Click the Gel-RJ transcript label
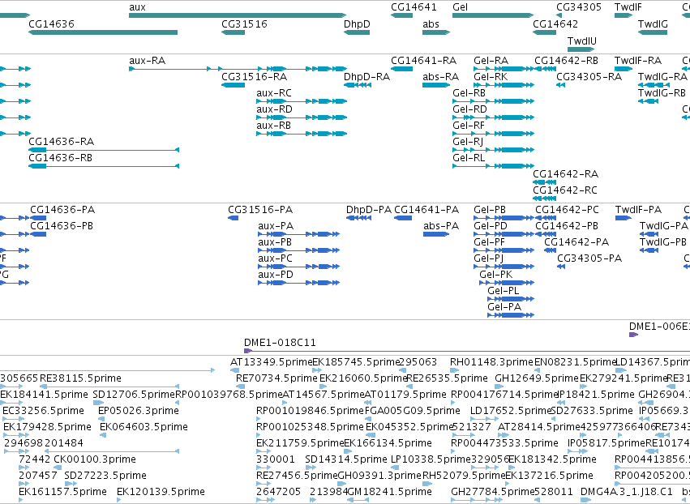 click(468, 142)
